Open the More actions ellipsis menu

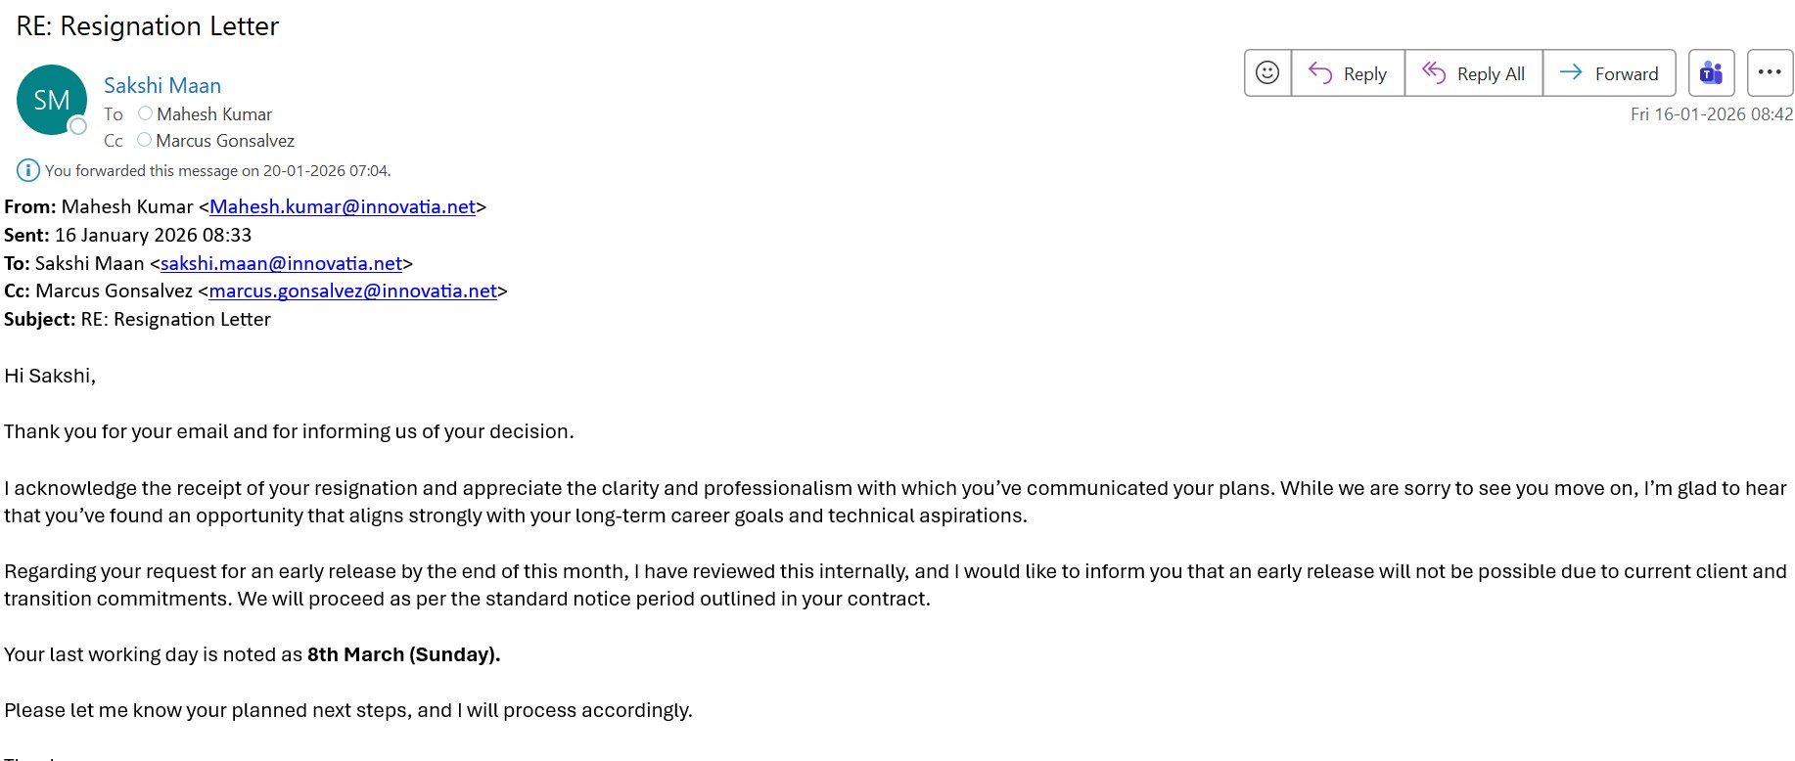point(1770,73)
